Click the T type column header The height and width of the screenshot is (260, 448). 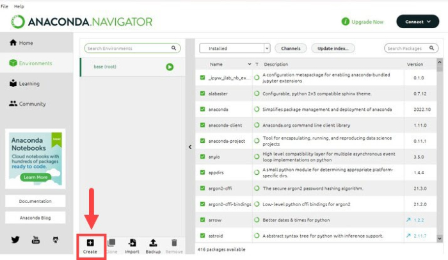click(x=257, y=64)
